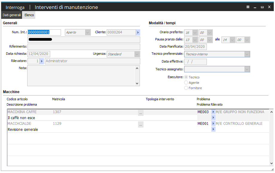This screenshot has height=173, width=275.
Task: Select the Tecnico executor radio button
Action: coord(186,77)
